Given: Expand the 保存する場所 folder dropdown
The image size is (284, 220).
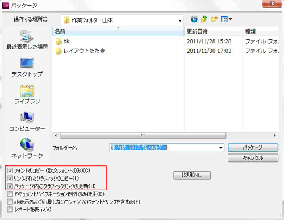Looking at the screenshot, I should point(180,20).
